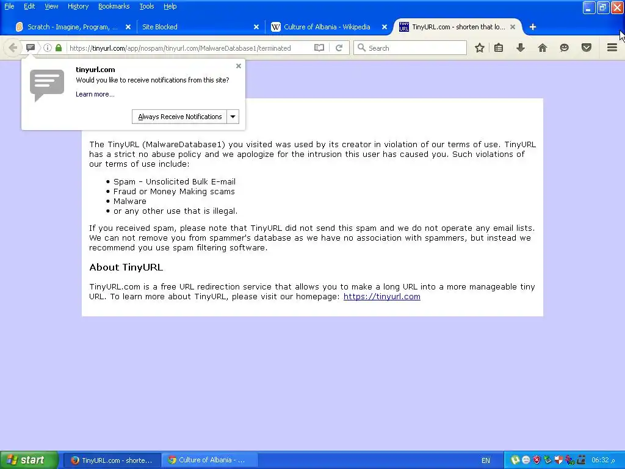Image resolution: width=625 pixels, height=469 pixels.
Task: Switch to TinyURL.com Firefox taskbar button
Action: [112, 460]
